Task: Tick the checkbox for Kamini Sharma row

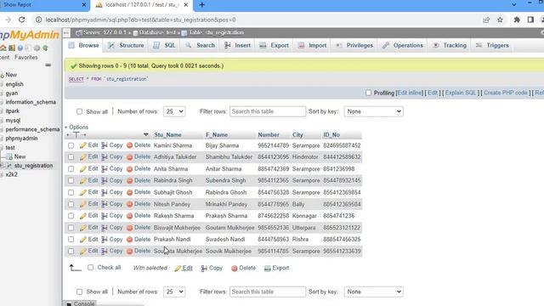Action: tap(71, 145)
